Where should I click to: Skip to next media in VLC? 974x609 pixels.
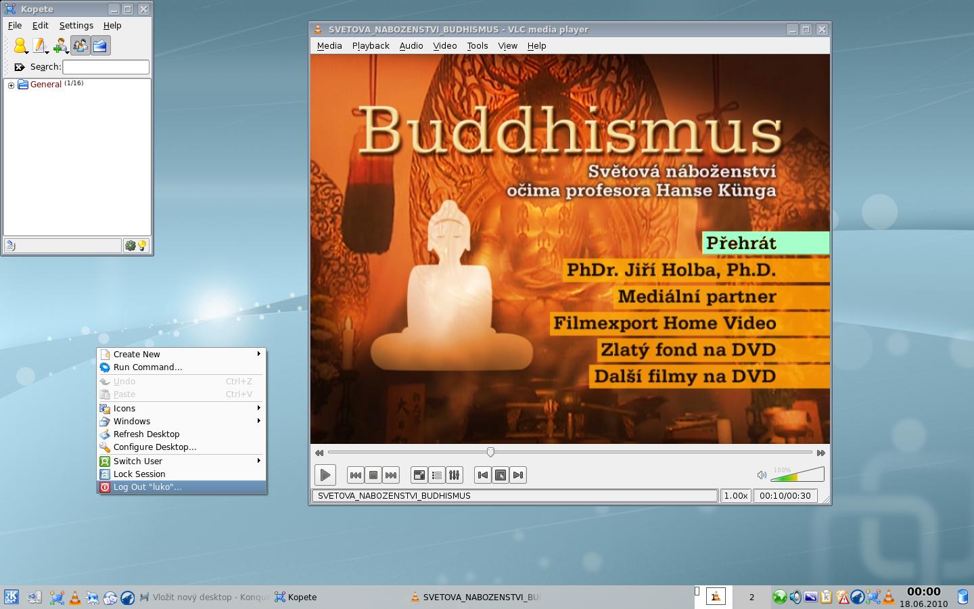(391, 475)
